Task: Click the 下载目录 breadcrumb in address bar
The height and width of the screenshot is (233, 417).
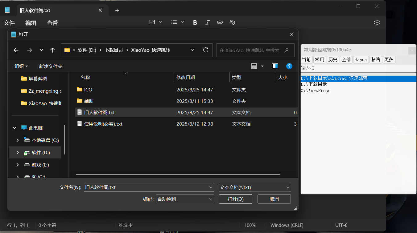Action: pos(114,50)
